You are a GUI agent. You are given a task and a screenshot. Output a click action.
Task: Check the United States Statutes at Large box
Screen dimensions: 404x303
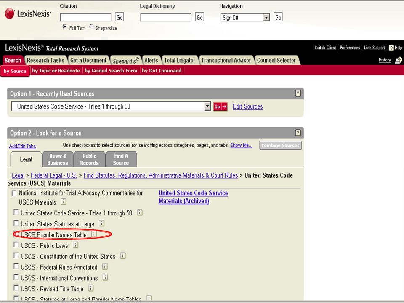(16, 223)
